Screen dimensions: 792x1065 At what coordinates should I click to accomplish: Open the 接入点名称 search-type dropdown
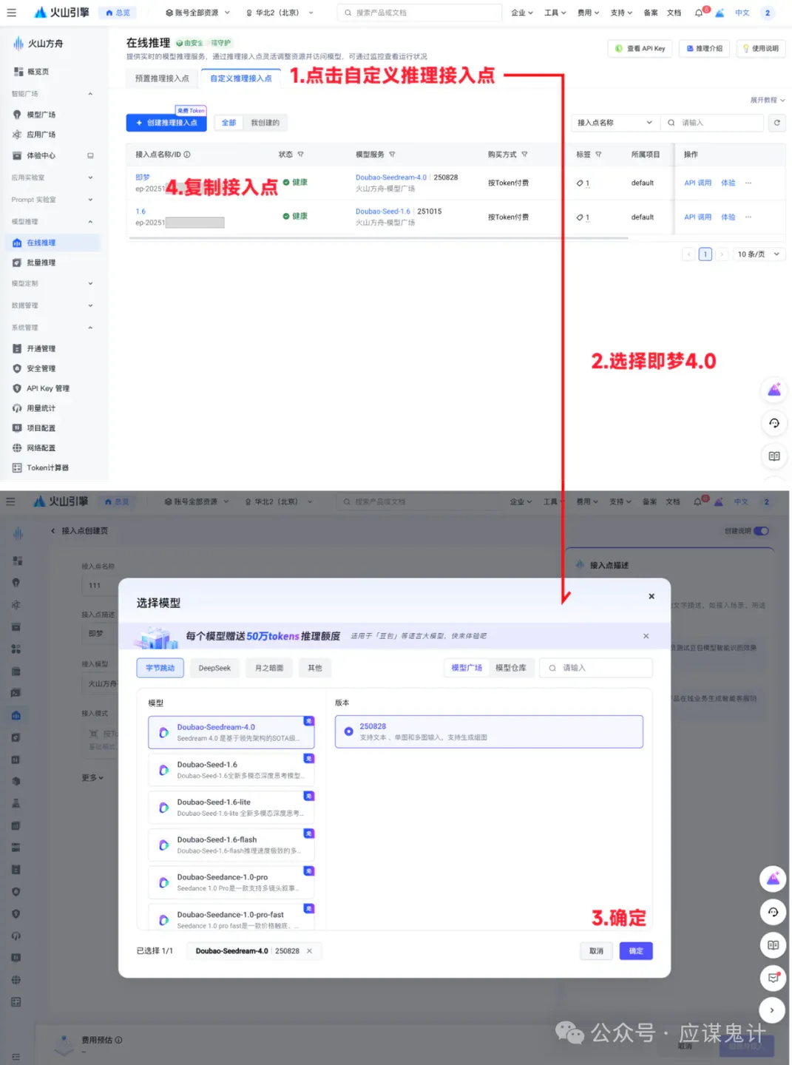pyautogui.click(x=615, y=123)
